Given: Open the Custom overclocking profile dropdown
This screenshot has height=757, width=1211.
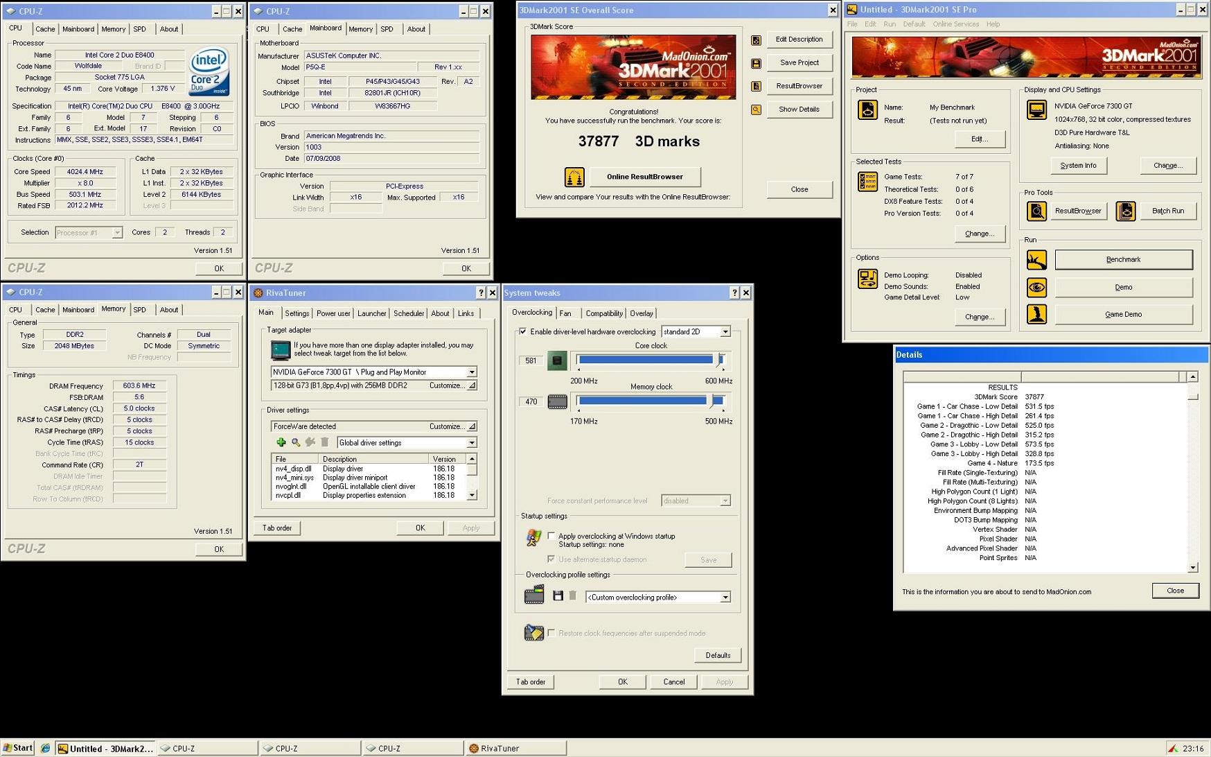Looking at the screenshot, I should tap(725, 598).
